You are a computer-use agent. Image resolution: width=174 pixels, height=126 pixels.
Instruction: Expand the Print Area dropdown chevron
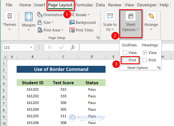click(x=62, y=30)
